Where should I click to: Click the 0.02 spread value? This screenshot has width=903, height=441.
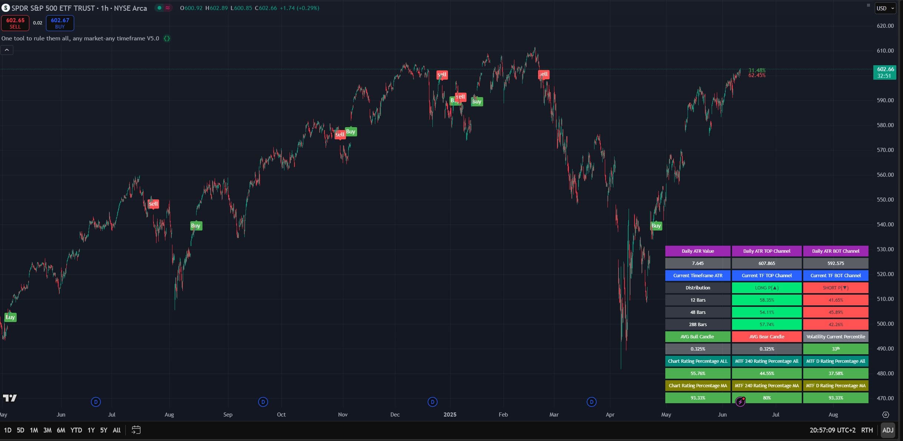[x=37, y=23]
